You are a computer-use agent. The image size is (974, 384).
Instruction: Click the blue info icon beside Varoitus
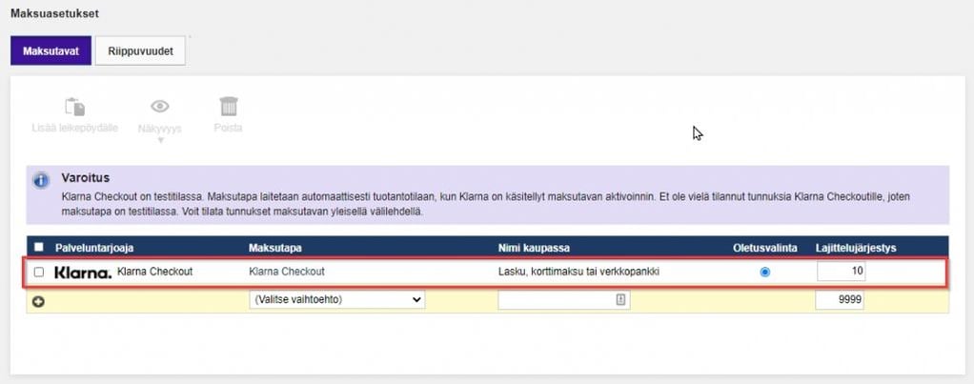[42, 181]
